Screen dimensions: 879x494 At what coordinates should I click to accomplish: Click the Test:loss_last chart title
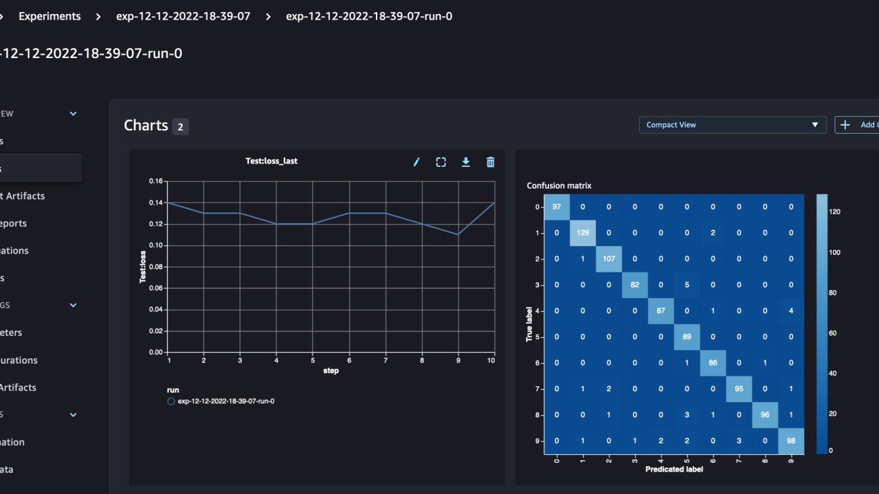tap(271, 161)
